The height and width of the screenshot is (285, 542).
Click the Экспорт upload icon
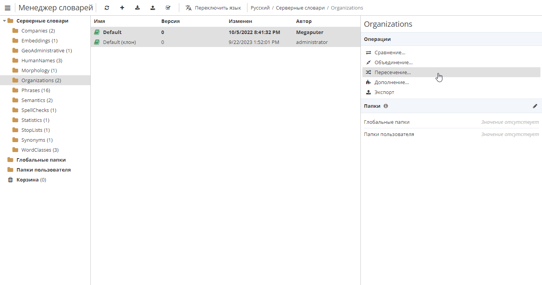368,92
